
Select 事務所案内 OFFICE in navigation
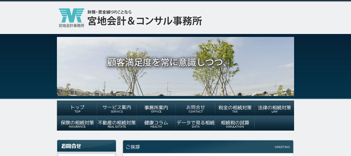click(156, 108)
